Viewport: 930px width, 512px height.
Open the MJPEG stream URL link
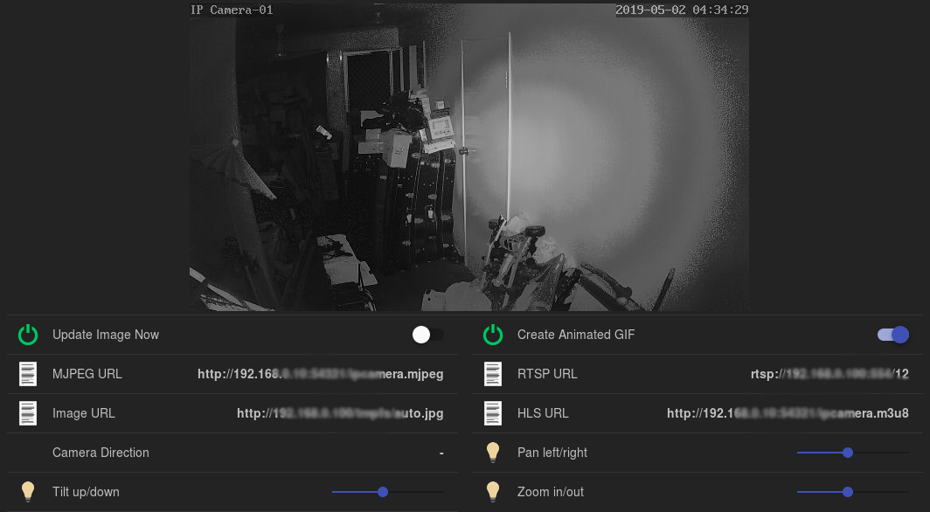click(x=321, y=374)
